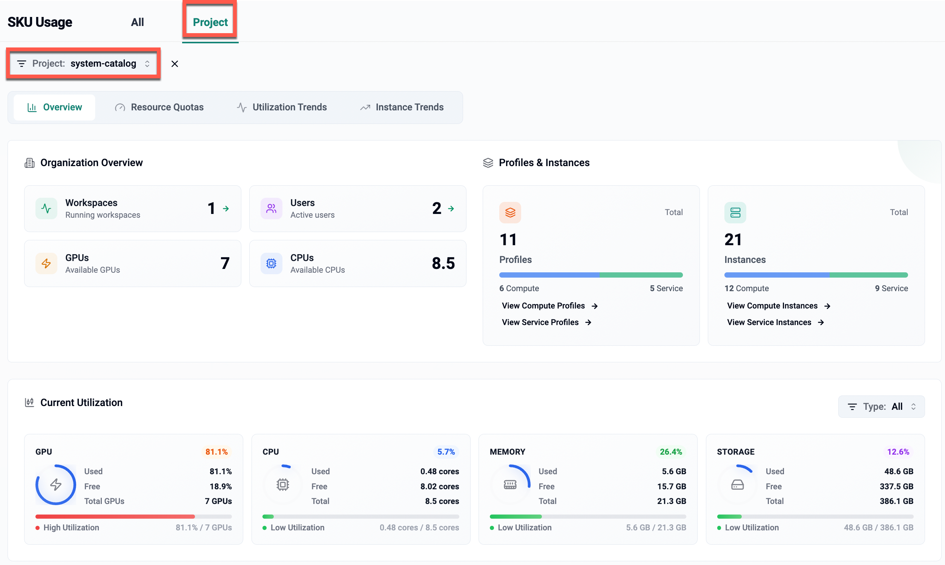Click the orange GPUs lightning icon
The image size is (945, 565).
click(46, 263)
